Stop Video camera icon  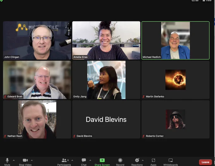(x=25, y=160)
